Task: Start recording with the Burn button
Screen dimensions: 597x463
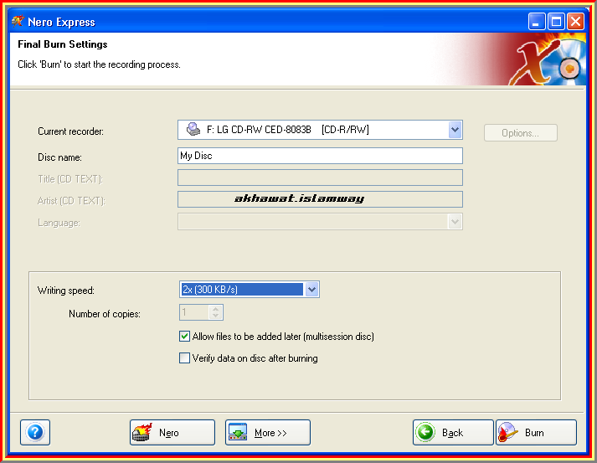Action: click(x=536, y=432)
